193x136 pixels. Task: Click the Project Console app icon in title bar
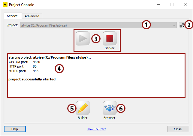point(5,5)
